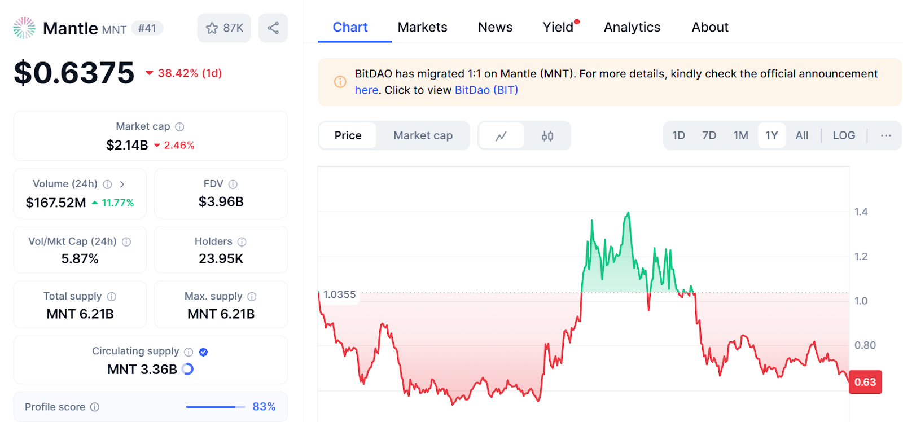Click the Holders info icon
Image resolution: width=903 pixels, height=422 pixels.
tap(242, 241)
